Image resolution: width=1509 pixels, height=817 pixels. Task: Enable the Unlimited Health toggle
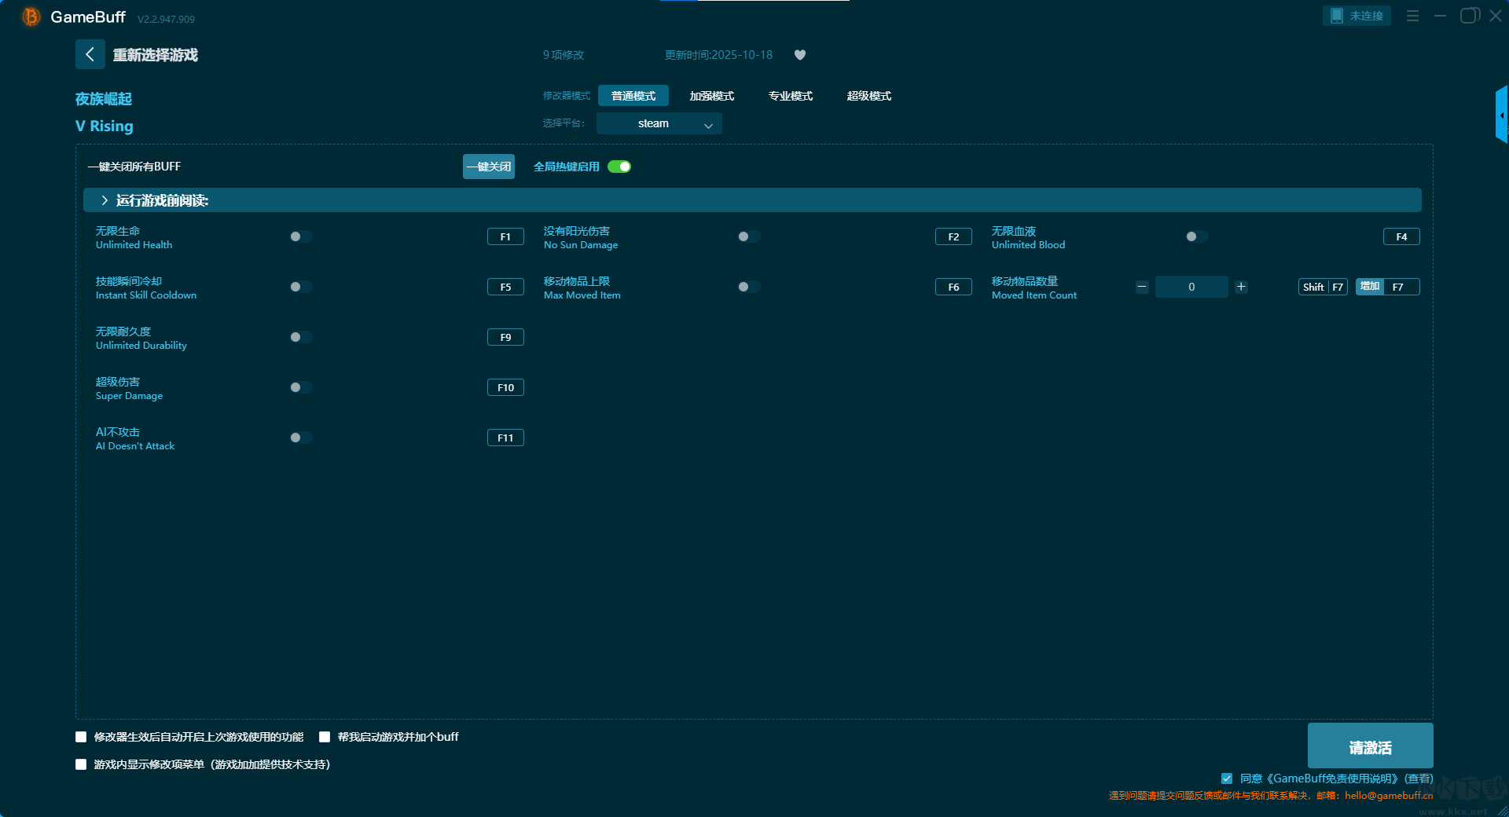pyautogui.click(x=300, y=236)
